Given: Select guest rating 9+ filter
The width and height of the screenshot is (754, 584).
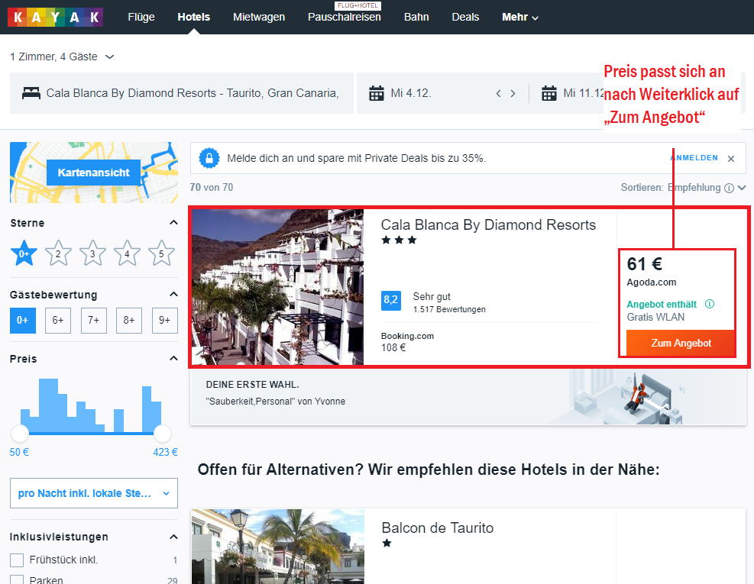Looking at the screenshot, I should click(164, 320).
